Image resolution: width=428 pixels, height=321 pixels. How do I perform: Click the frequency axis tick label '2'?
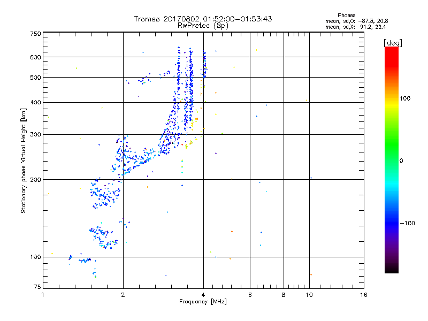pos(123,295)
